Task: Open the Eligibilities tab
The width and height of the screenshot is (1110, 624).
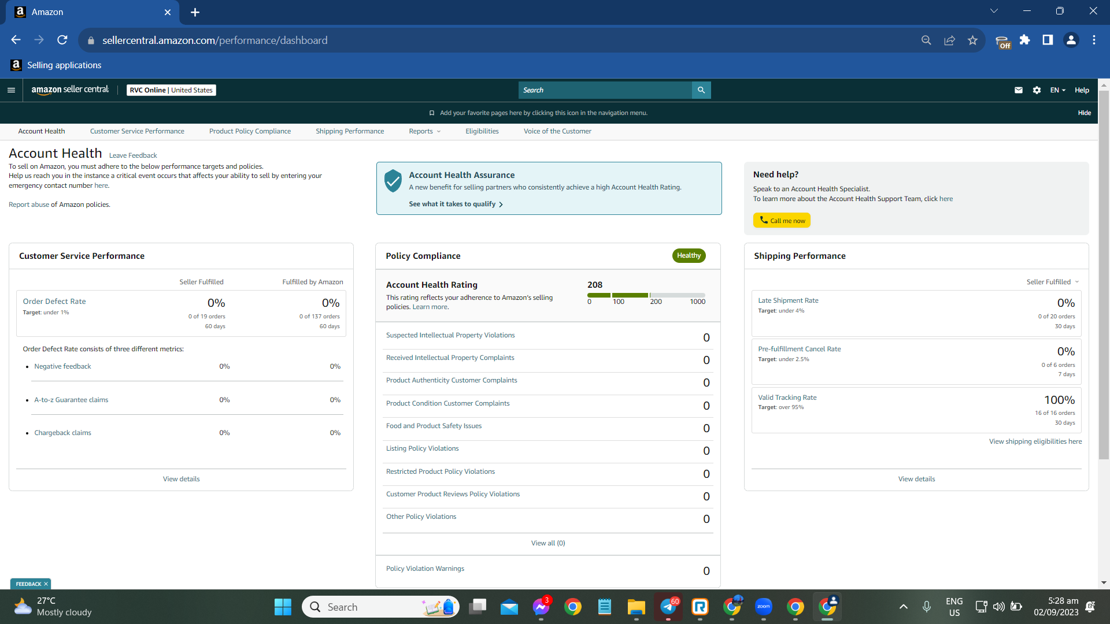Action: coord(482,131)
